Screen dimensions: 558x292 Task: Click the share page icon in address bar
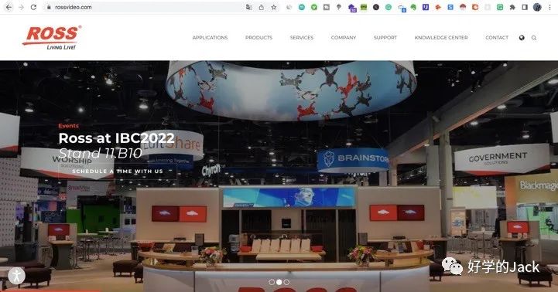262,7
